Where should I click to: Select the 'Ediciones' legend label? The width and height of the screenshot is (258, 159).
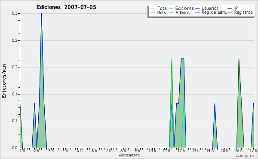(184, 8)
